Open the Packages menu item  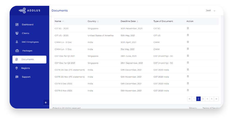pos(29,51)
